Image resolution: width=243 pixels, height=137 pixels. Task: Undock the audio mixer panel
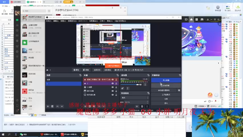pos(148,75)
